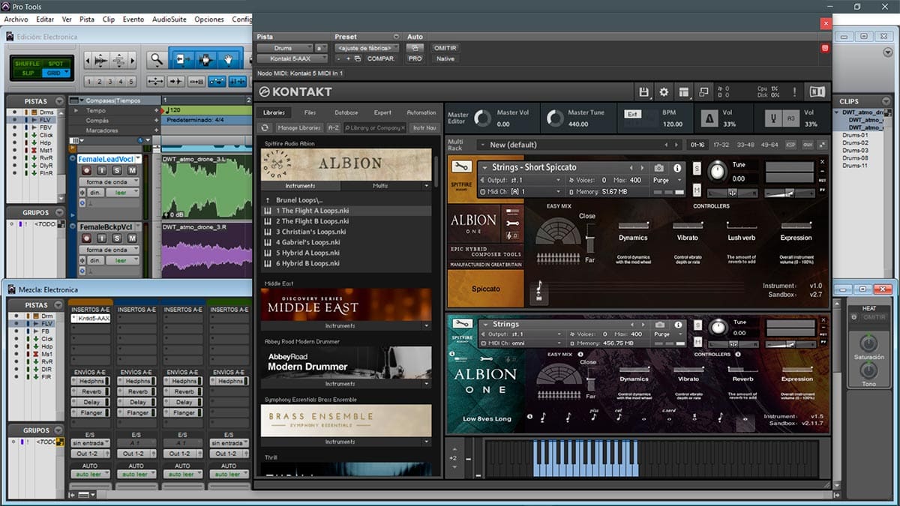Image resolution: width=900 pixels, height=506 pixels.
Task: Switch to the Kontakt Database tab
Action: click(346, 112)
